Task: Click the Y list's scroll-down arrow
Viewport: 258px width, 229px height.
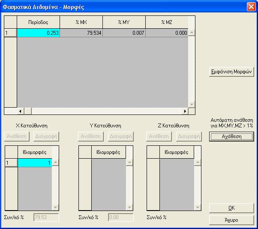Action: [129, 207]
